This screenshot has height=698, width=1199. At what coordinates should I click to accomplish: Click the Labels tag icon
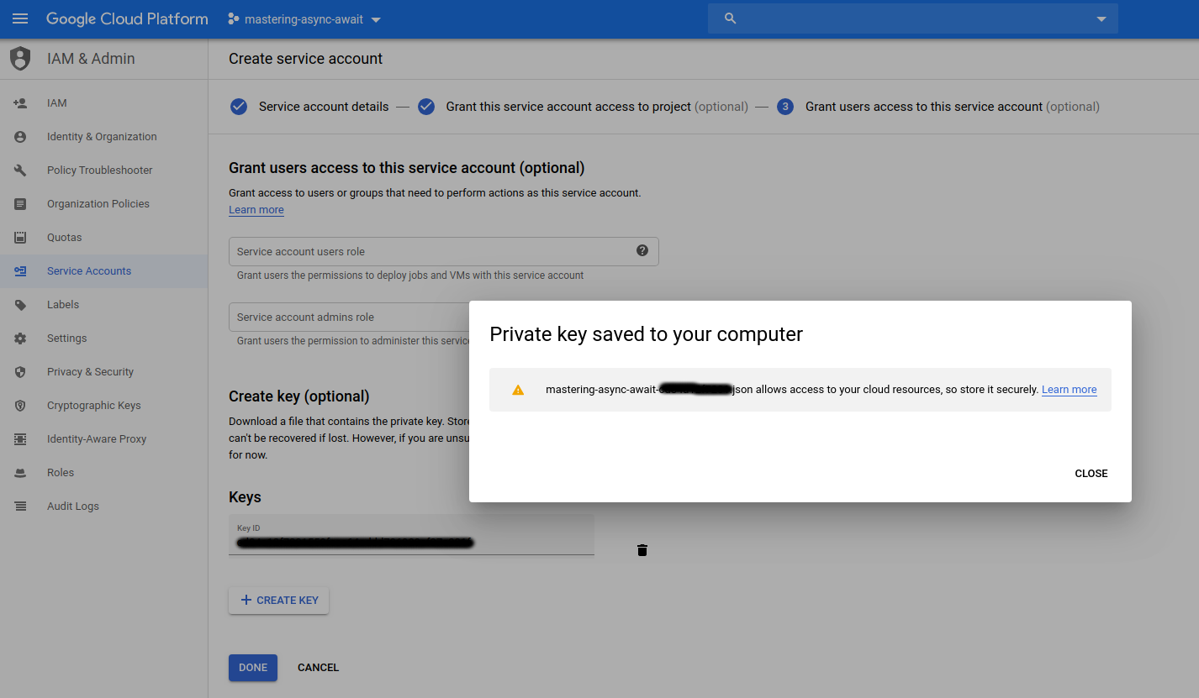pyautogui.click(x=20, y=305)
